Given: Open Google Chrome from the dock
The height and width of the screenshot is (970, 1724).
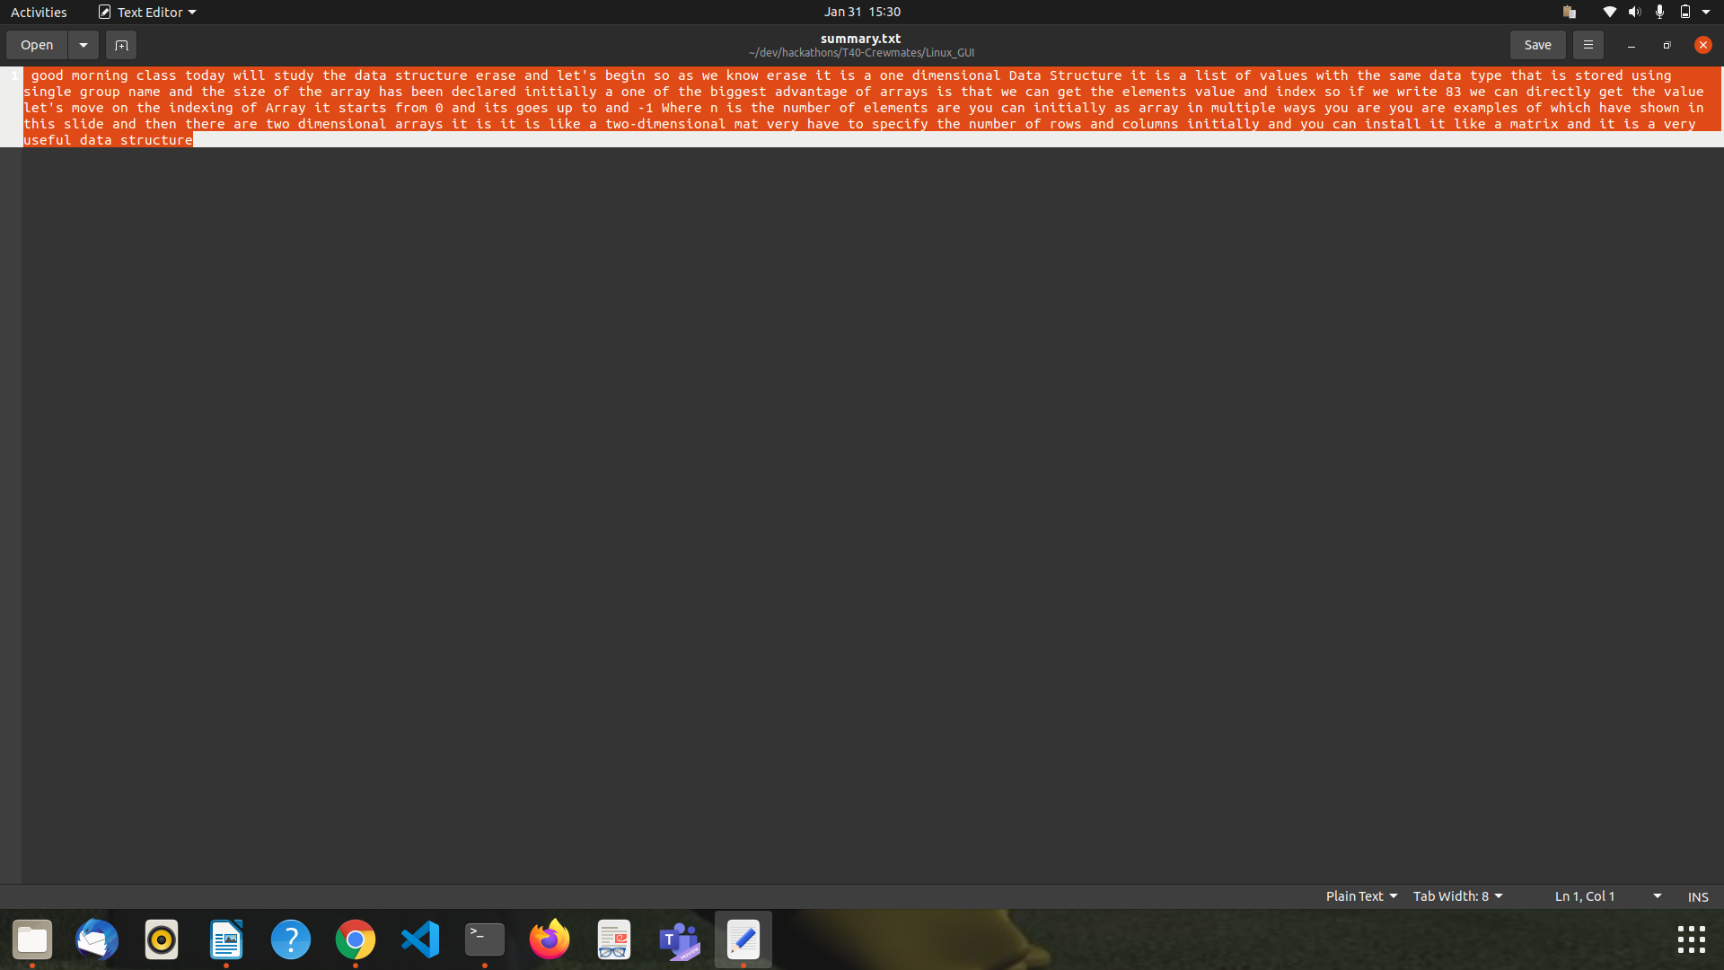Looking at the screenshot, I should pyautogui.click(x=356, y=940).
